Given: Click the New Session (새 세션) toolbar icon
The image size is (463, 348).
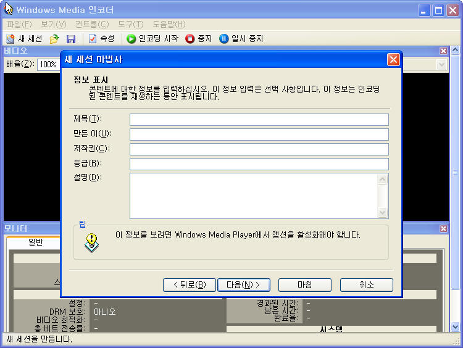Looking at the screenshot, I should pyautogui.click(x=10, y=39).
